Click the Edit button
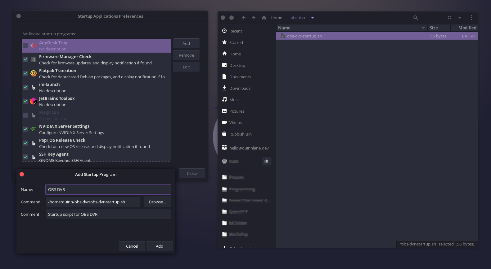Screen dimensions: 491x269 tap(186, 67)
